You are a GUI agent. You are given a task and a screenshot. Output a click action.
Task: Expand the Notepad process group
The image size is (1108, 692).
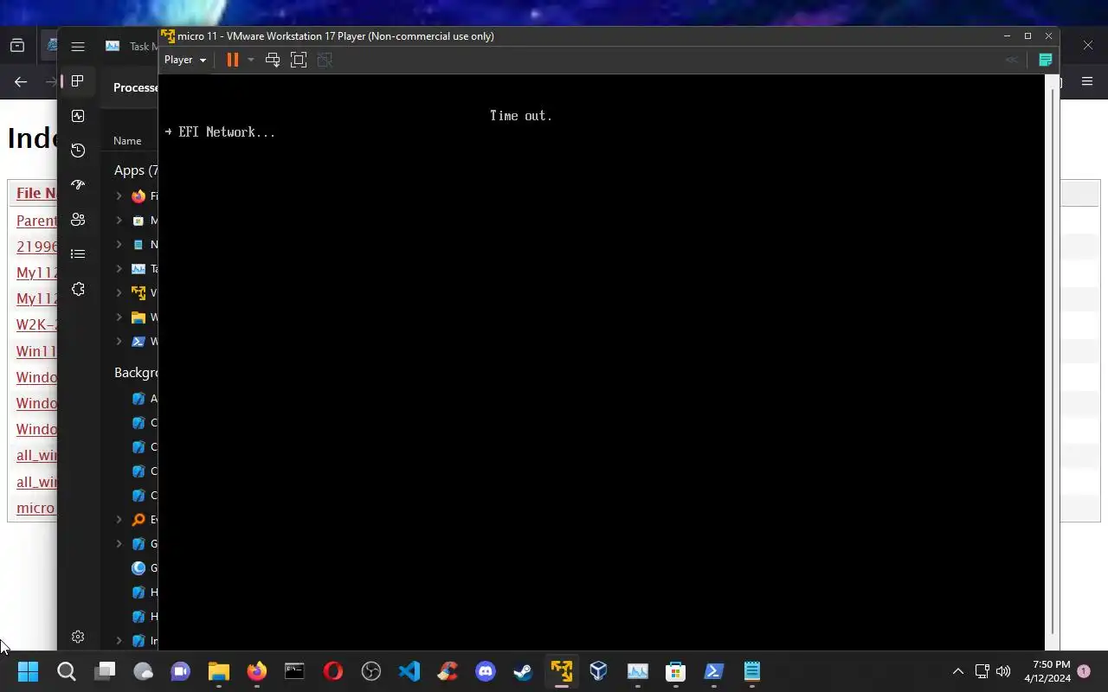(x=119, y=245)
